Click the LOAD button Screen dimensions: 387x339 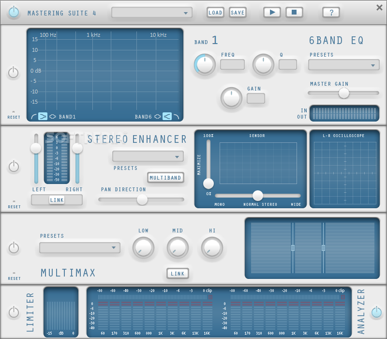[215, 13]
